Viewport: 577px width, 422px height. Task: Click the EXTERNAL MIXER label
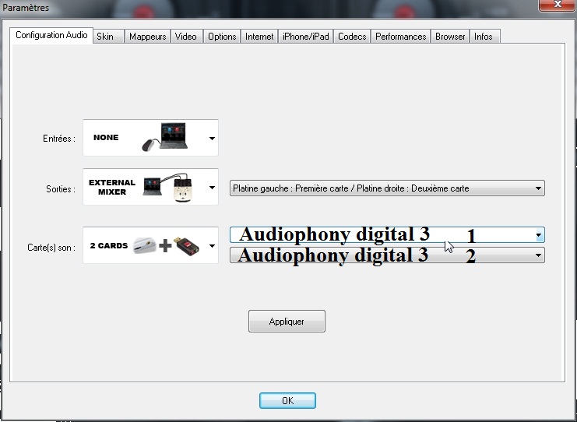coord(112,188)
